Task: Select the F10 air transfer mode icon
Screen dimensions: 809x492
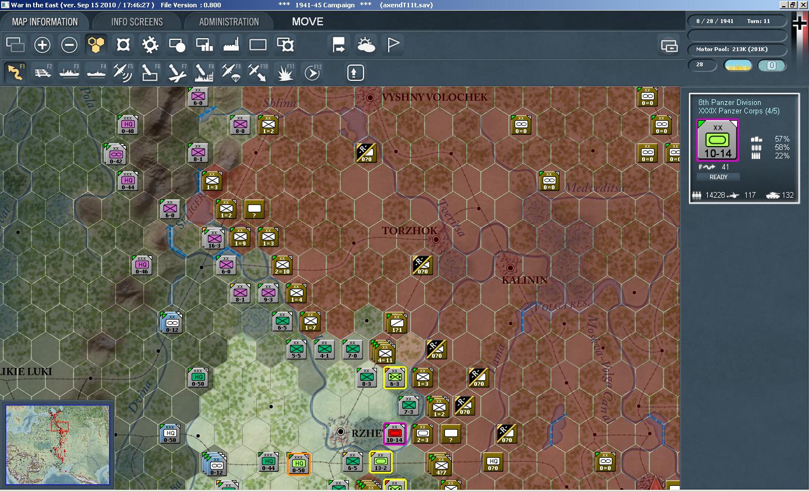Action: [258, 72]
